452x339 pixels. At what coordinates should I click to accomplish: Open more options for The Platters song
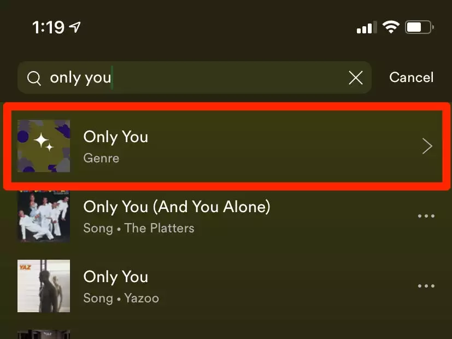426,216
